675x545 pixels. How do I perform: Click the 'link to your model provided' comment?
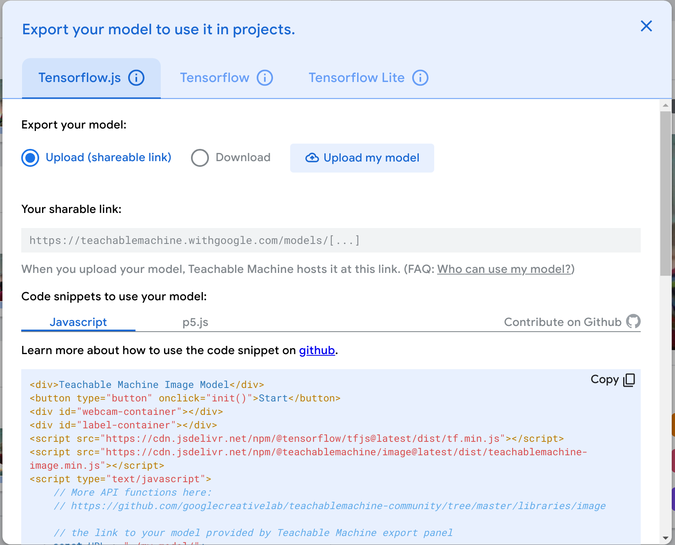[x=253, y=533]
